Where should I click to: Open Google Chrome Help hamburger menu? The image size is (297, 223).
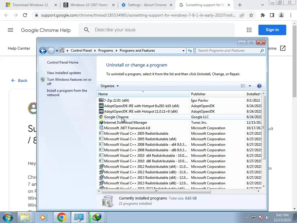10,30
